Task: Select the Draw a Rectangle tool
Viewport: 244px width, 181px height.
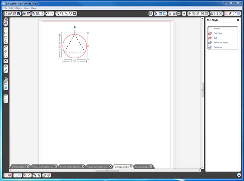Action: [6, 33]
